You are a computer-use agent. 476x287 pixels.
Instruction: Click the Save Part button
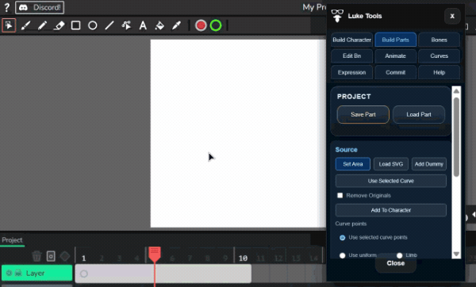point(363,114)
